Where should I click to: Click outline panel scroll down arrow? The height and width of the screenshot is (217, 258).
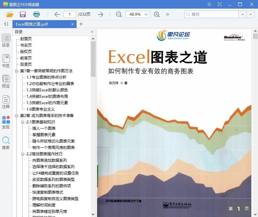click(93, 214)
